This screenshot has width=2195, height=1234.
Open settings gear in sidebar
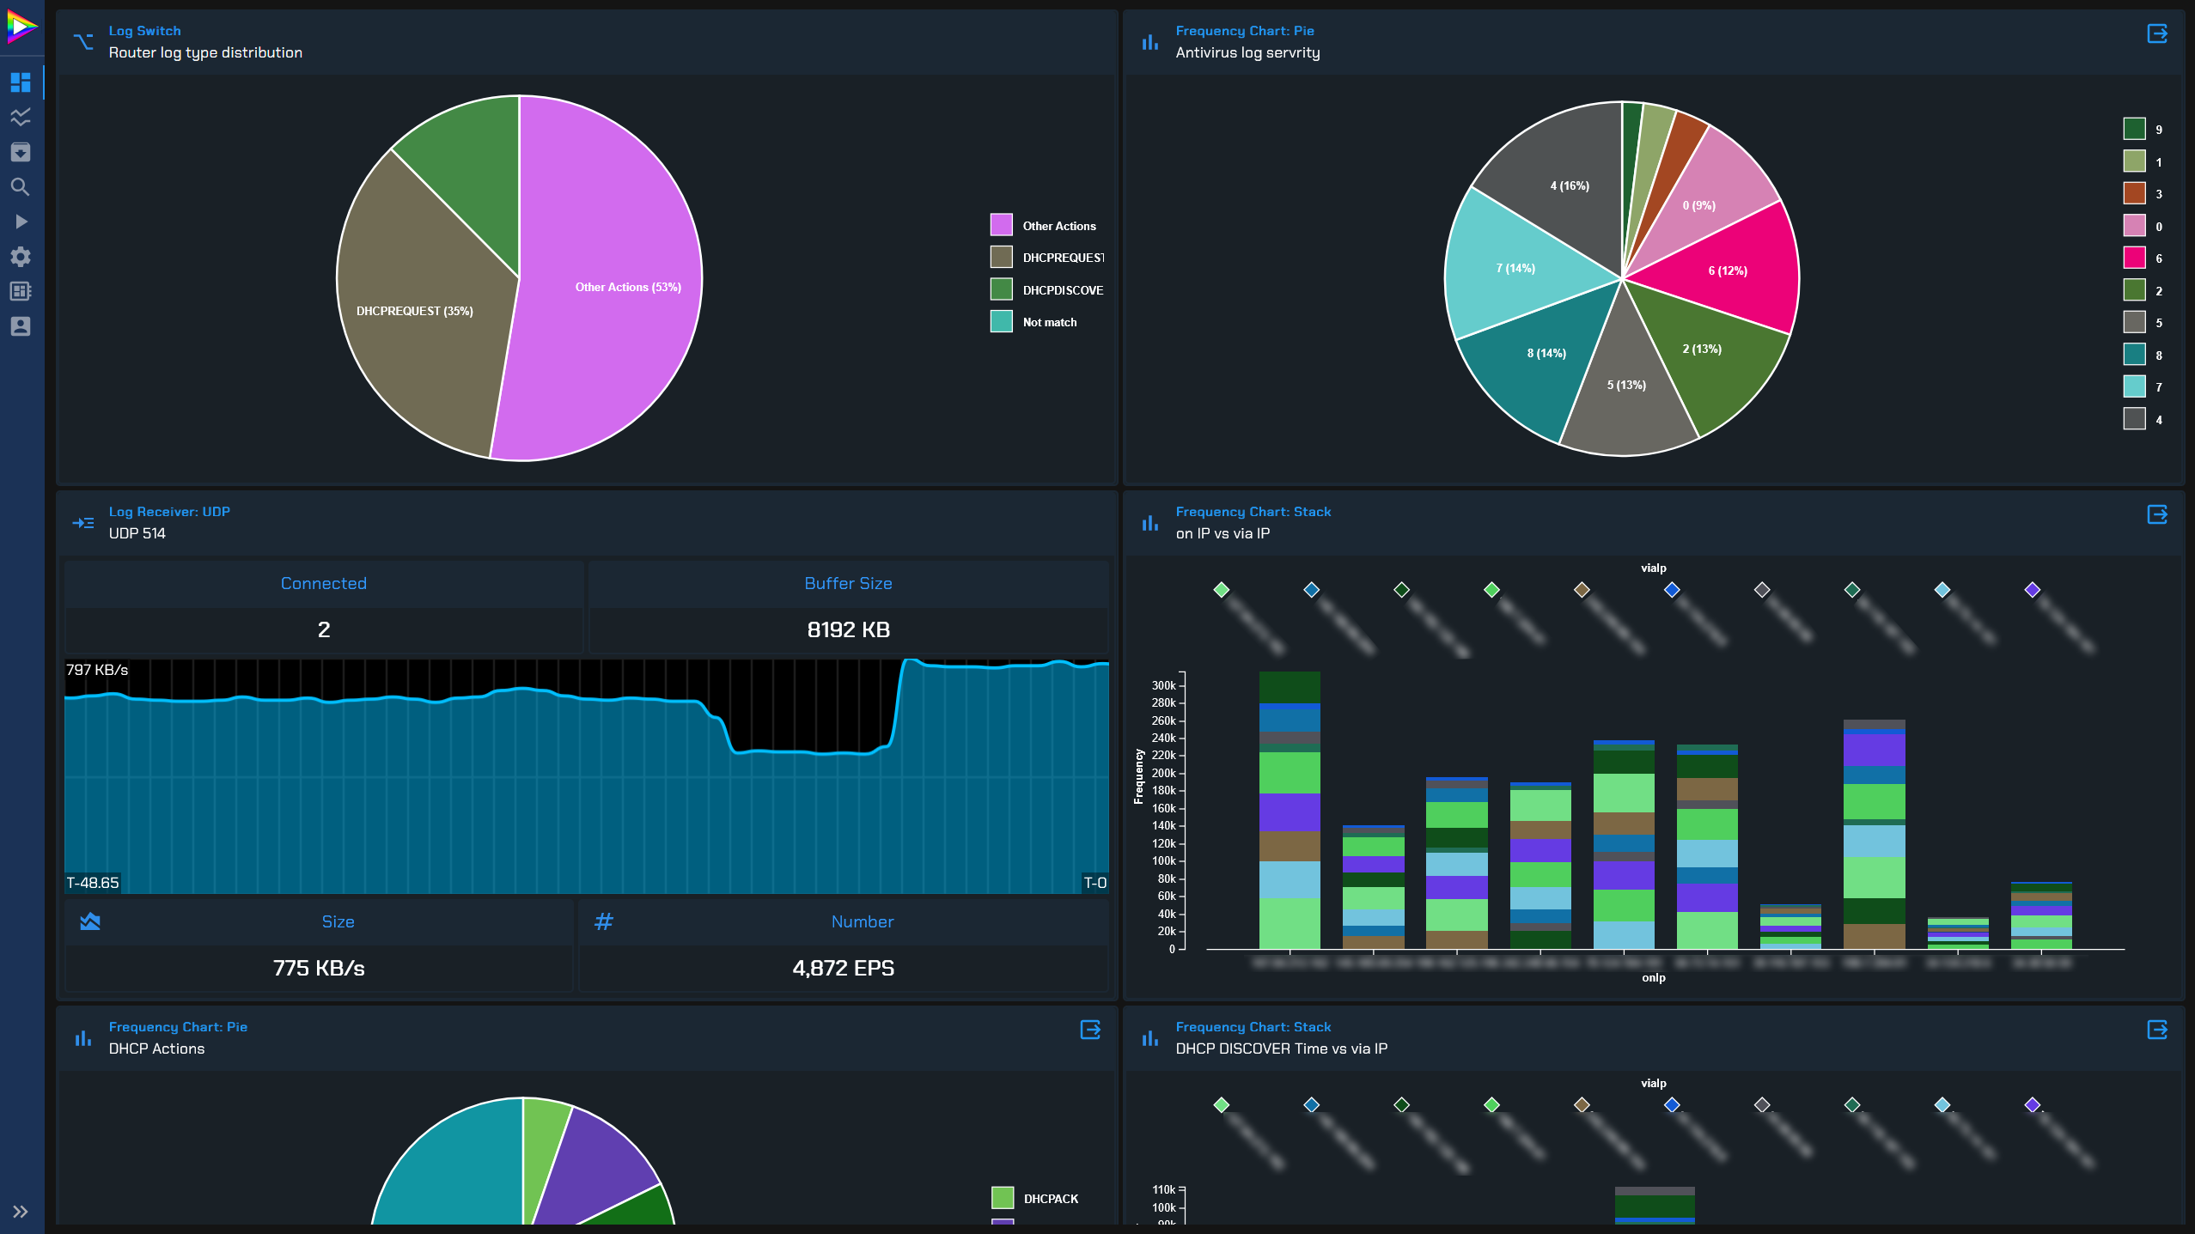click(21, 257)
